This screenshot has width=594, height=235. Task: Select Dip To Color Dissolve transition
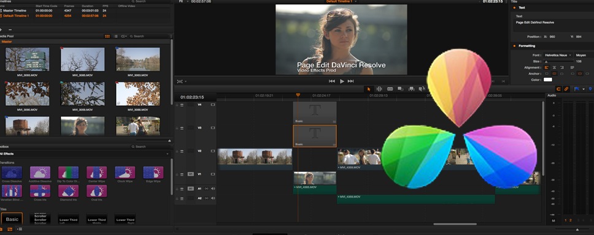[x=69, y=173]
